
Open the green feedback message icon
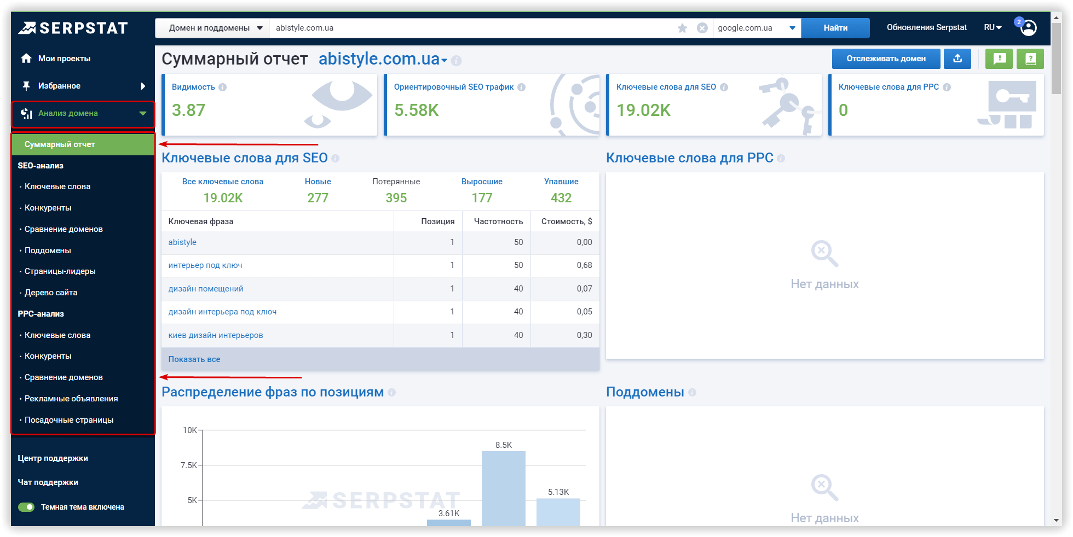[999, 59]
